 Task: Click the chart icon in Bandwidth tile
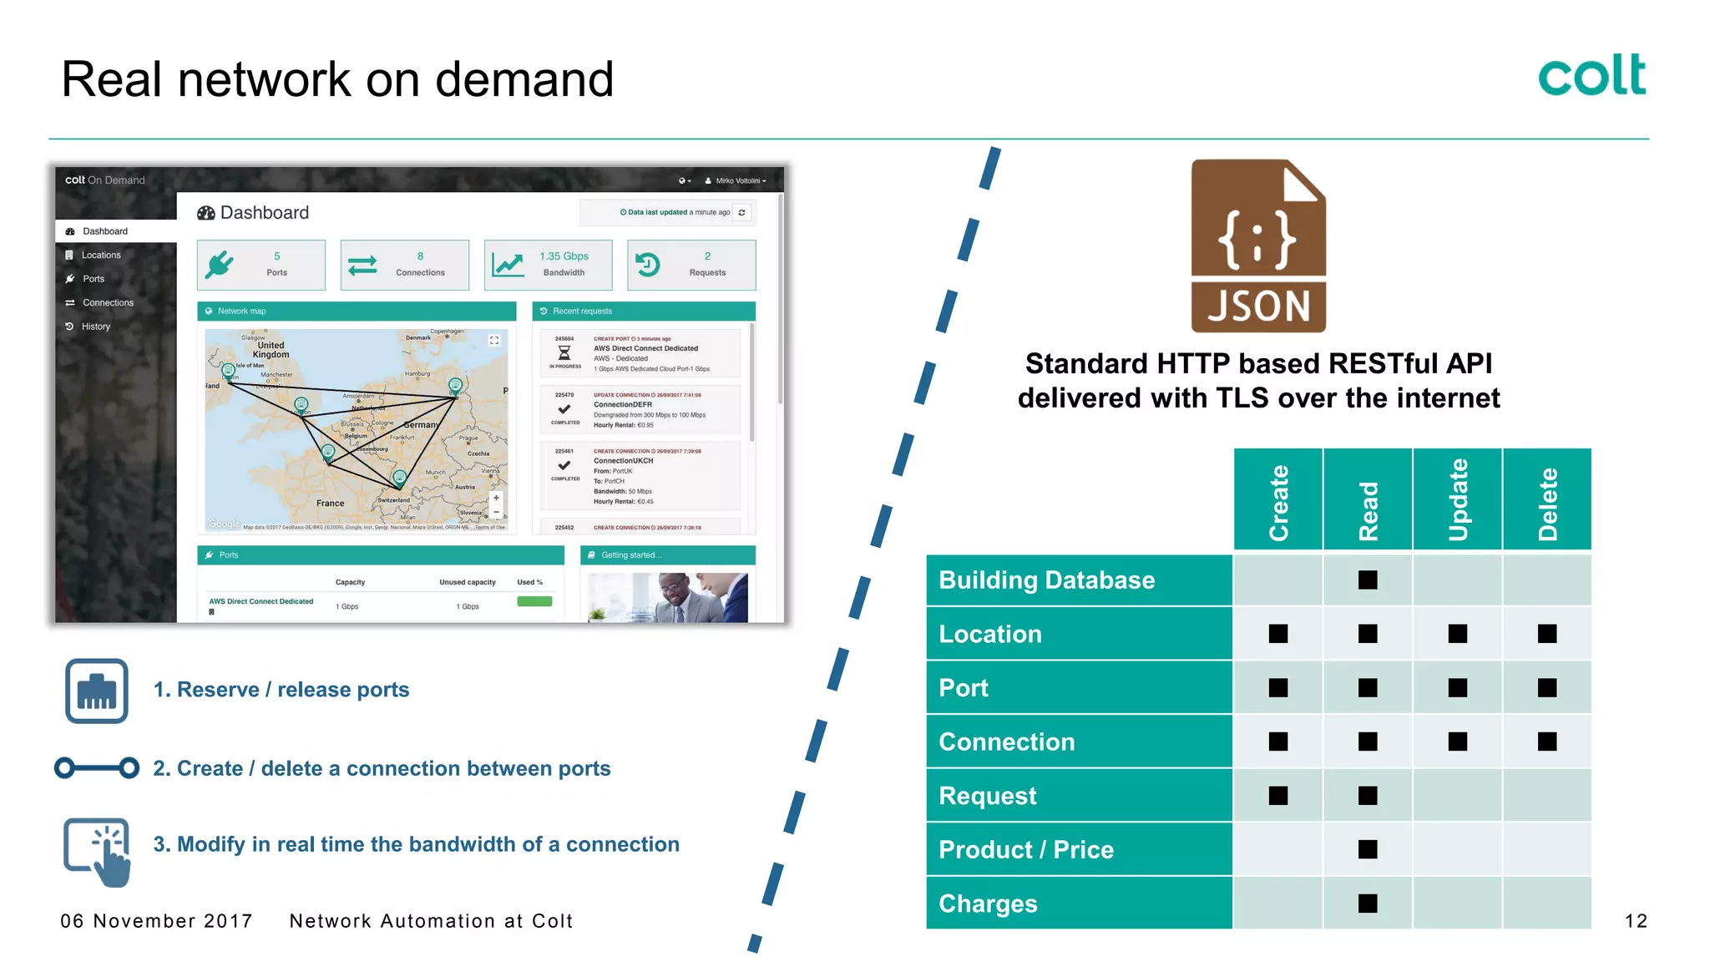click(x=508, y=265)
